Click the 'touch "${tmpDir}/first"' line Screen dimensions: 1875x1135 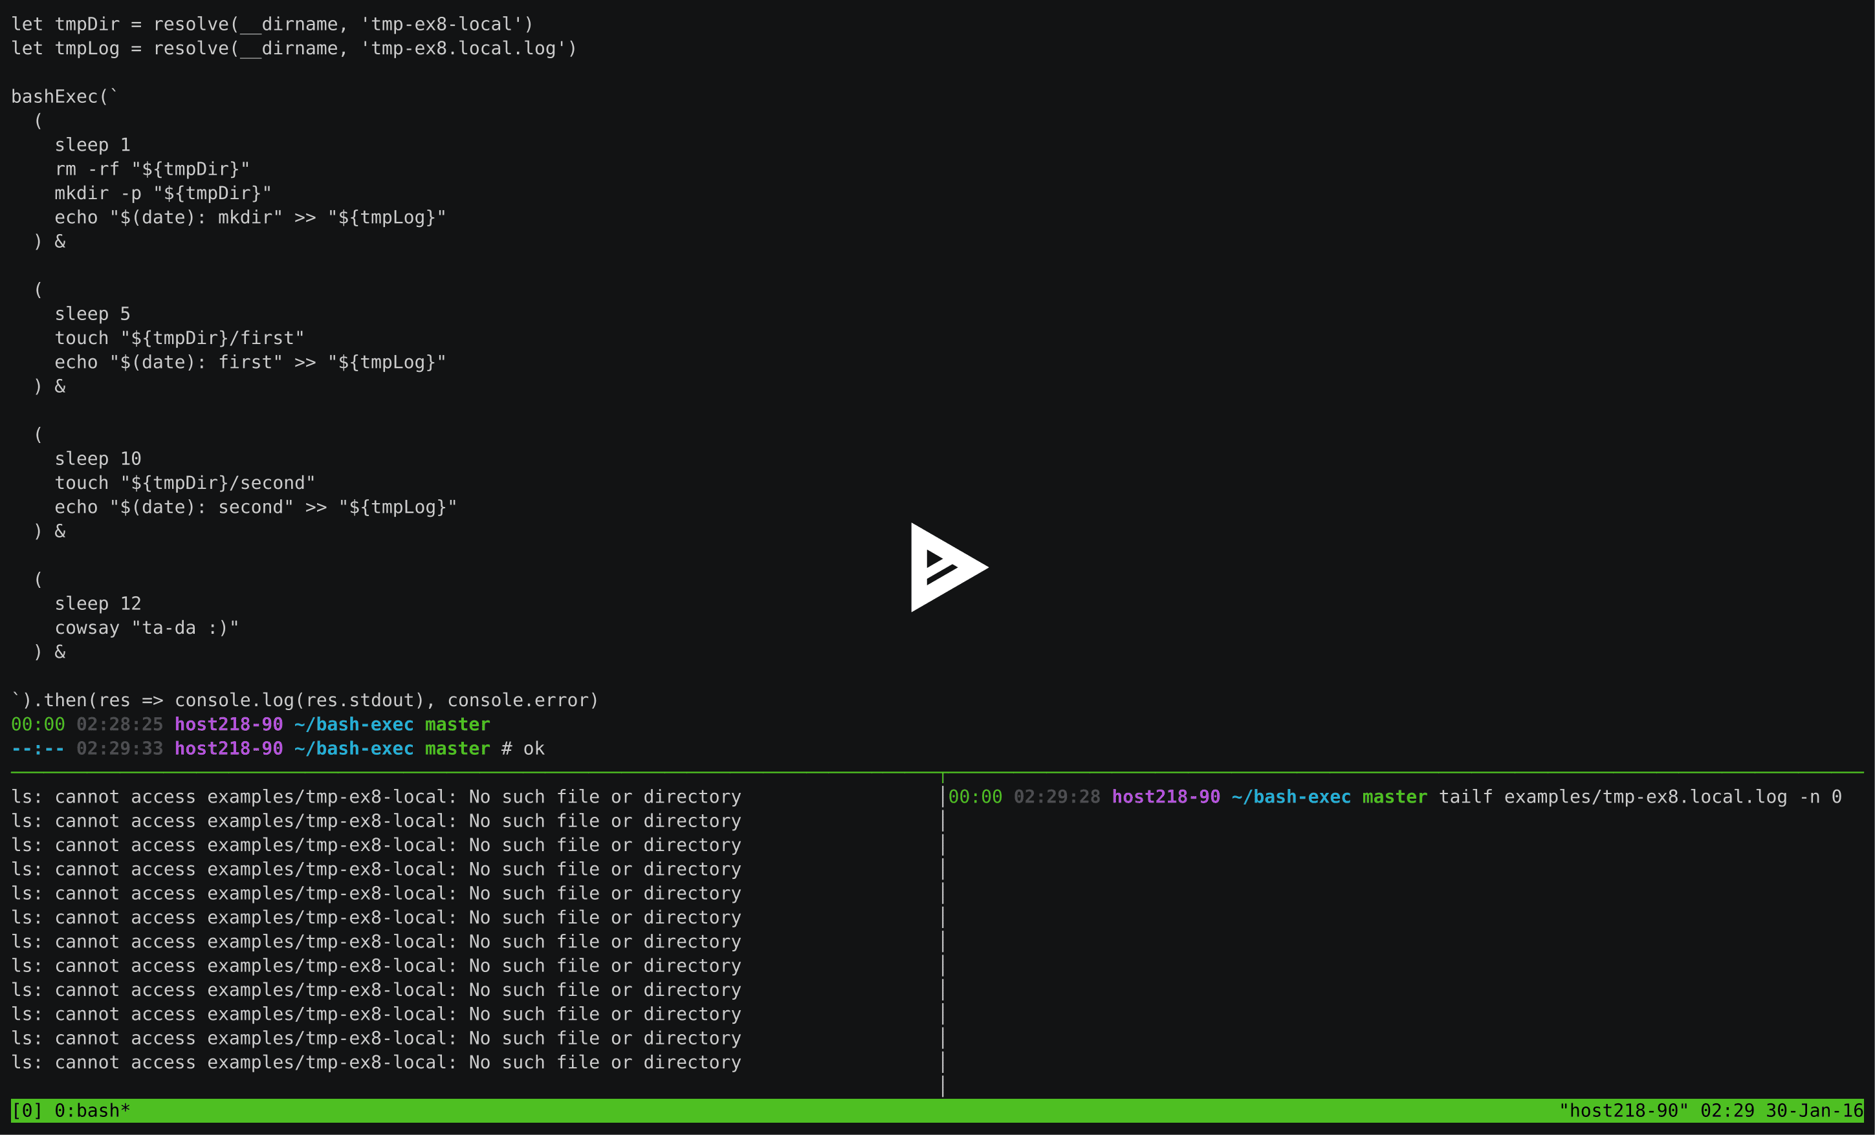(180, 338)
